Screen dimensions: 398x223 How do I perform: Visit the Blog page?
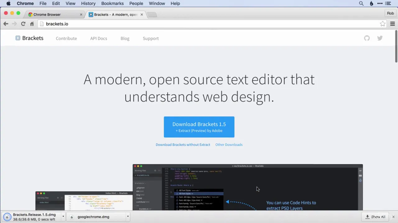(x=125, y=38)
